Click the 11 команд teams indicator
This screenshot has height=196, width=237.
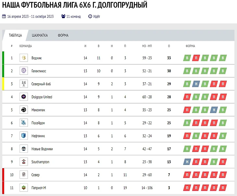point(70,17)
